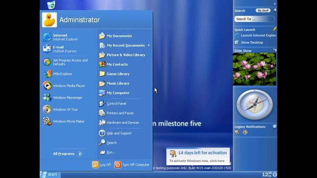Screen dimensions: 317x178
Task: Click 'To activate Windows now, click here'
Action: (x=197, y=161)
